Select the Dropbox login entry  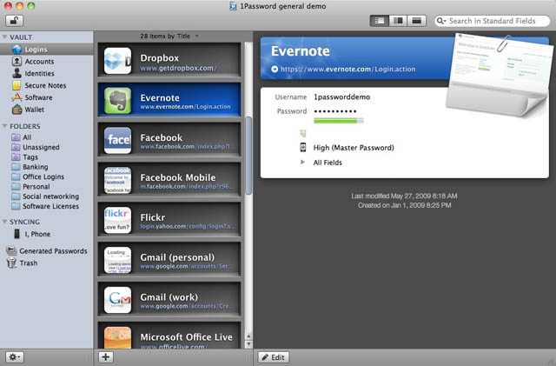tap(169, 60)
